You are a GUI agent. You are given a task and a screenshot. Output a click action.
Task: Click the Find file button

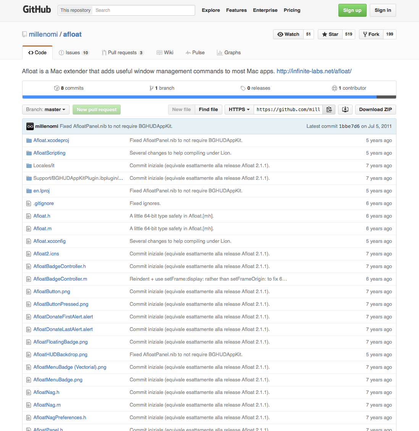point(209,110)
